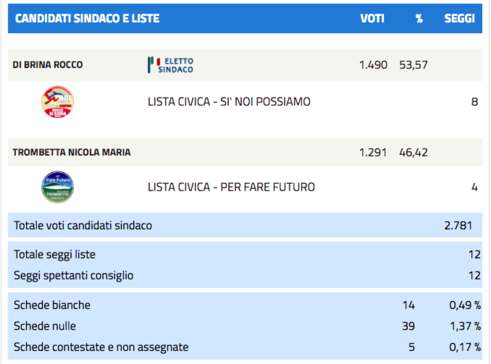This screenshot has width=491, height=364.
Task: Click the Candidati Sindaco e Liste header
Action: click(88, 18)
